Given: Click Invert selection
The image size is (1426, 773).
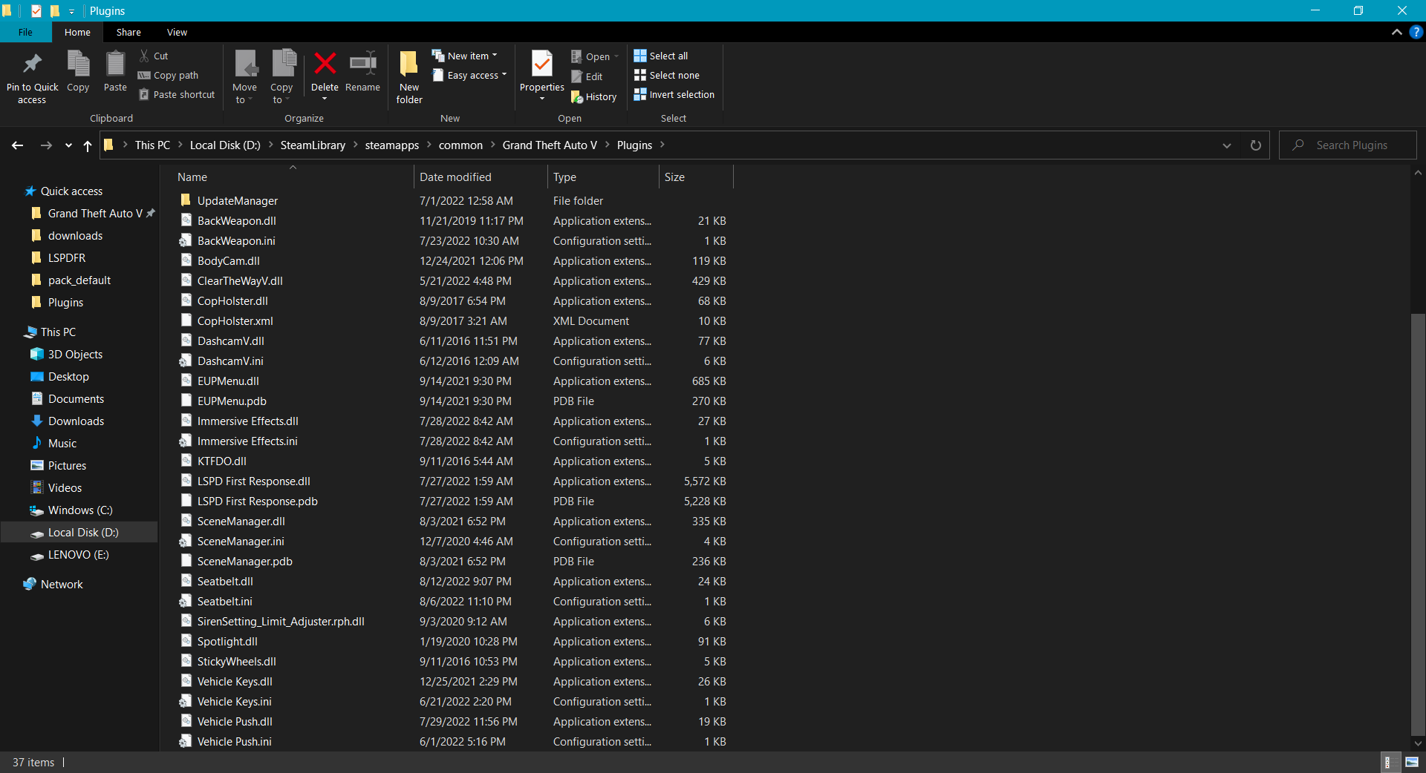Looking at the screenshot, I should pos(674,95).
